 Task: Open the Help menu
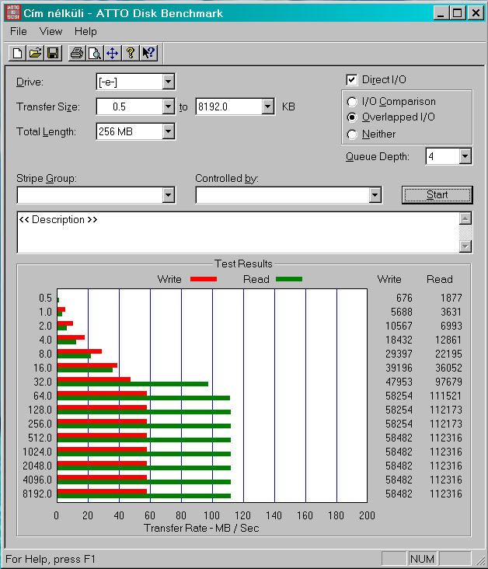(x=85, y=32)
